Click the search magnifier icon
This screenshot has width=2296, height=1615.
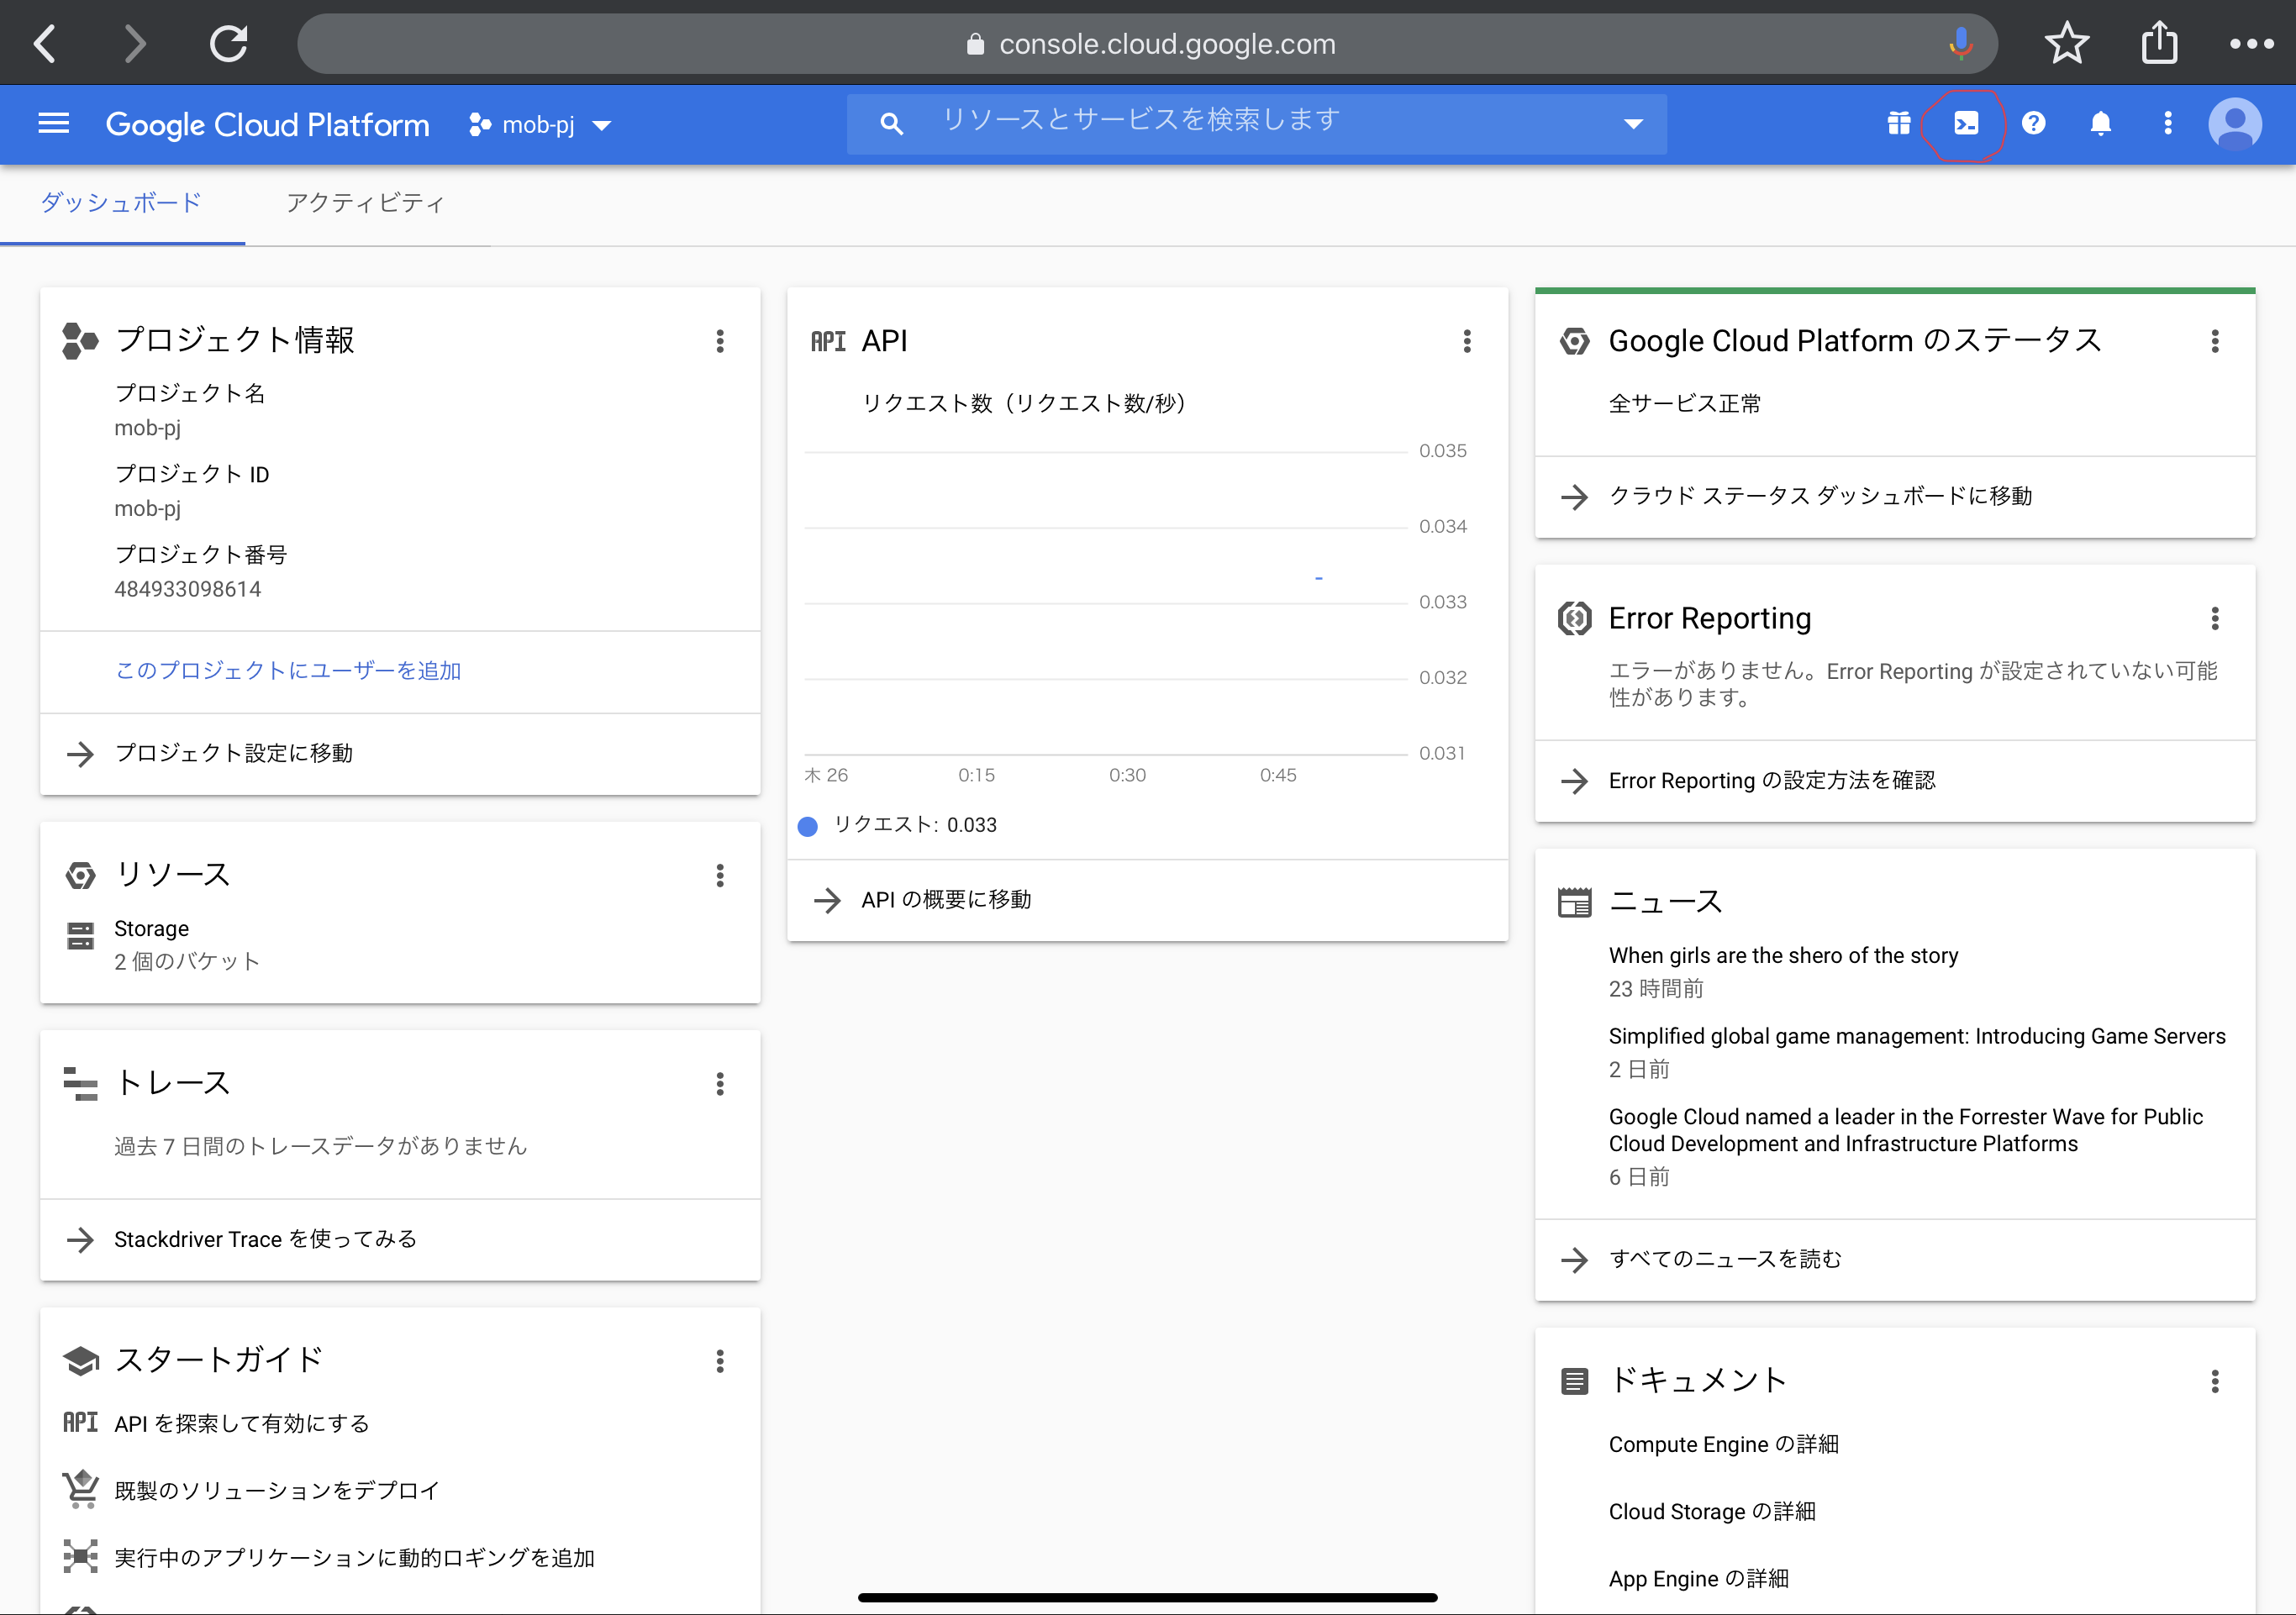(890, 124)
